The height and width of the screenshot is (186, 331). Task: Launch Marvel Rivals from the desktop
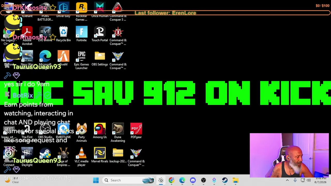100,155
